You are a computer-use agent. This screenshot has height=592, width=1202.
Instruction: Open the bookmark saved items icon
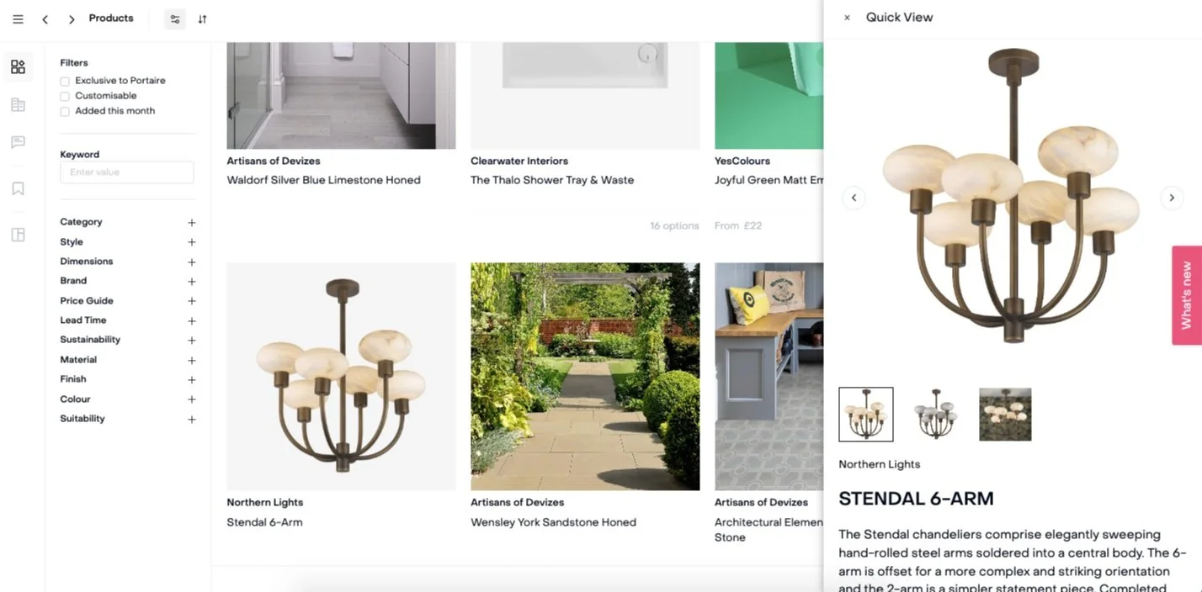(x=18, y=188)
